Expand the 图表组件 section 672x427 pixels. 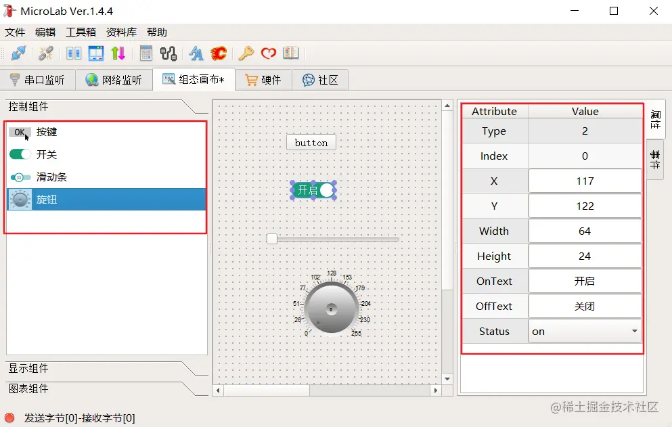[x=106, y=389]
